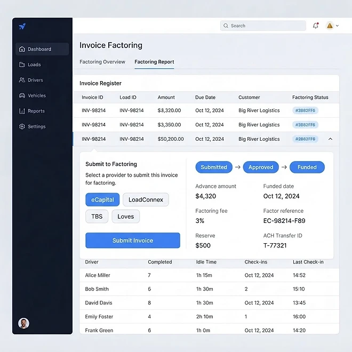352x352 pixels.
Task: Click the Settings gear icon
Action: (22, 126)
